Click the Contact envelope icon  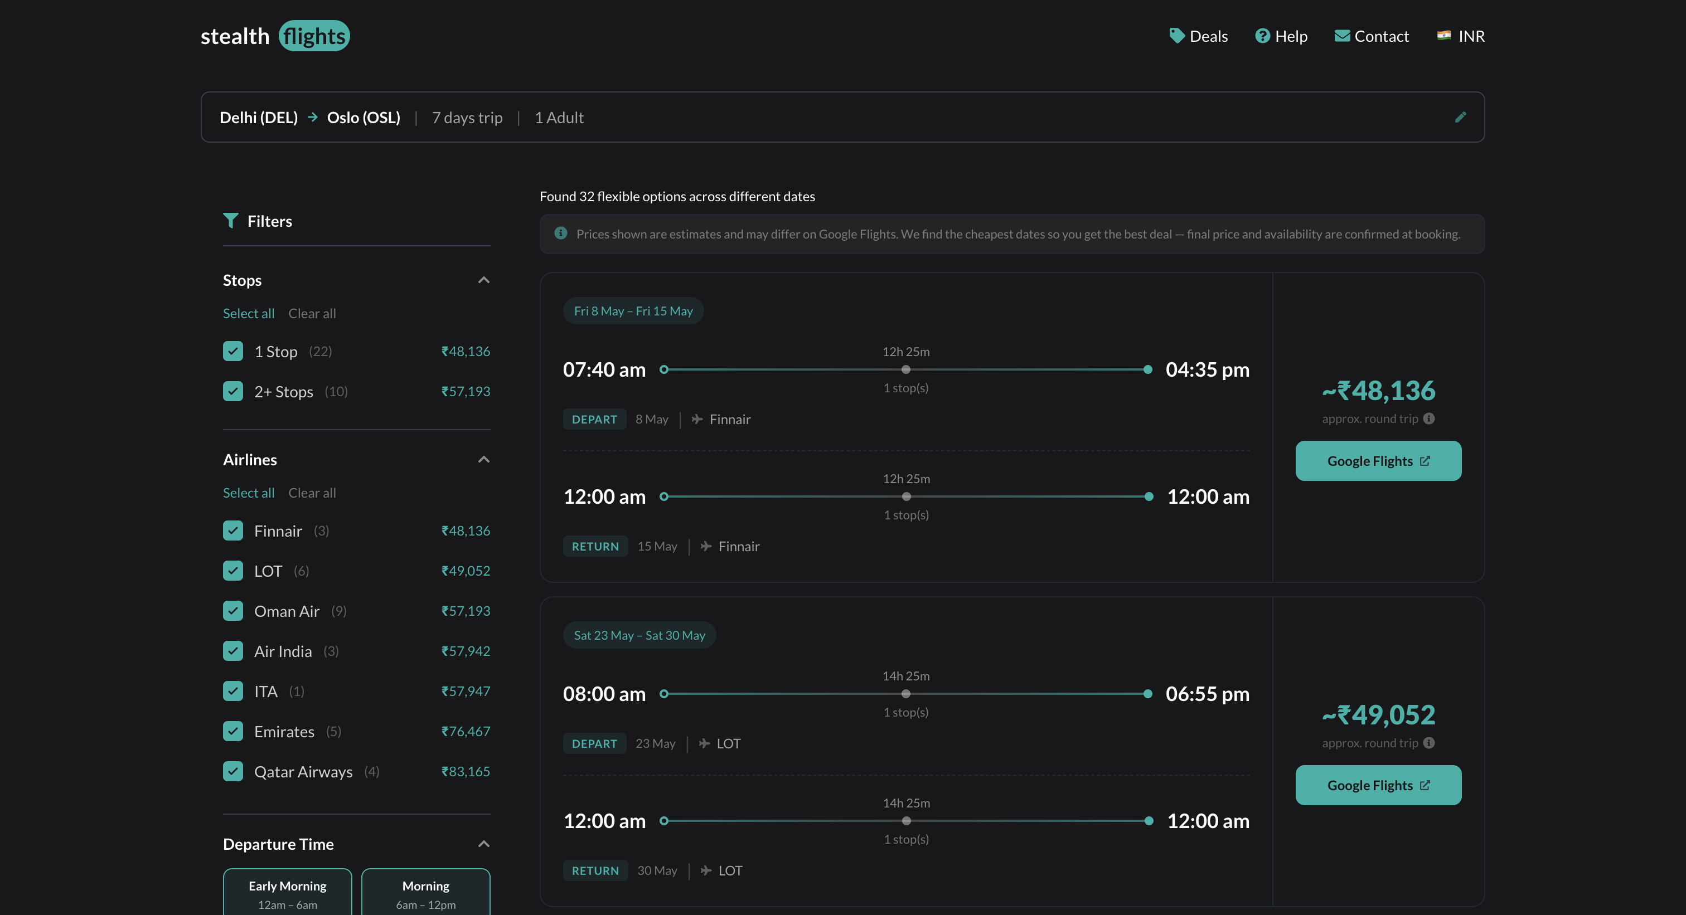1342,36
